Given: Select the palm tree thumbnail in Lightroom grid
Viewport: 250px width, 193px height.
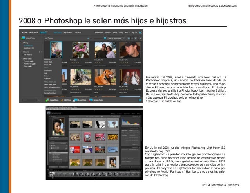Looking at the screenshot, I should click(113, 124).
